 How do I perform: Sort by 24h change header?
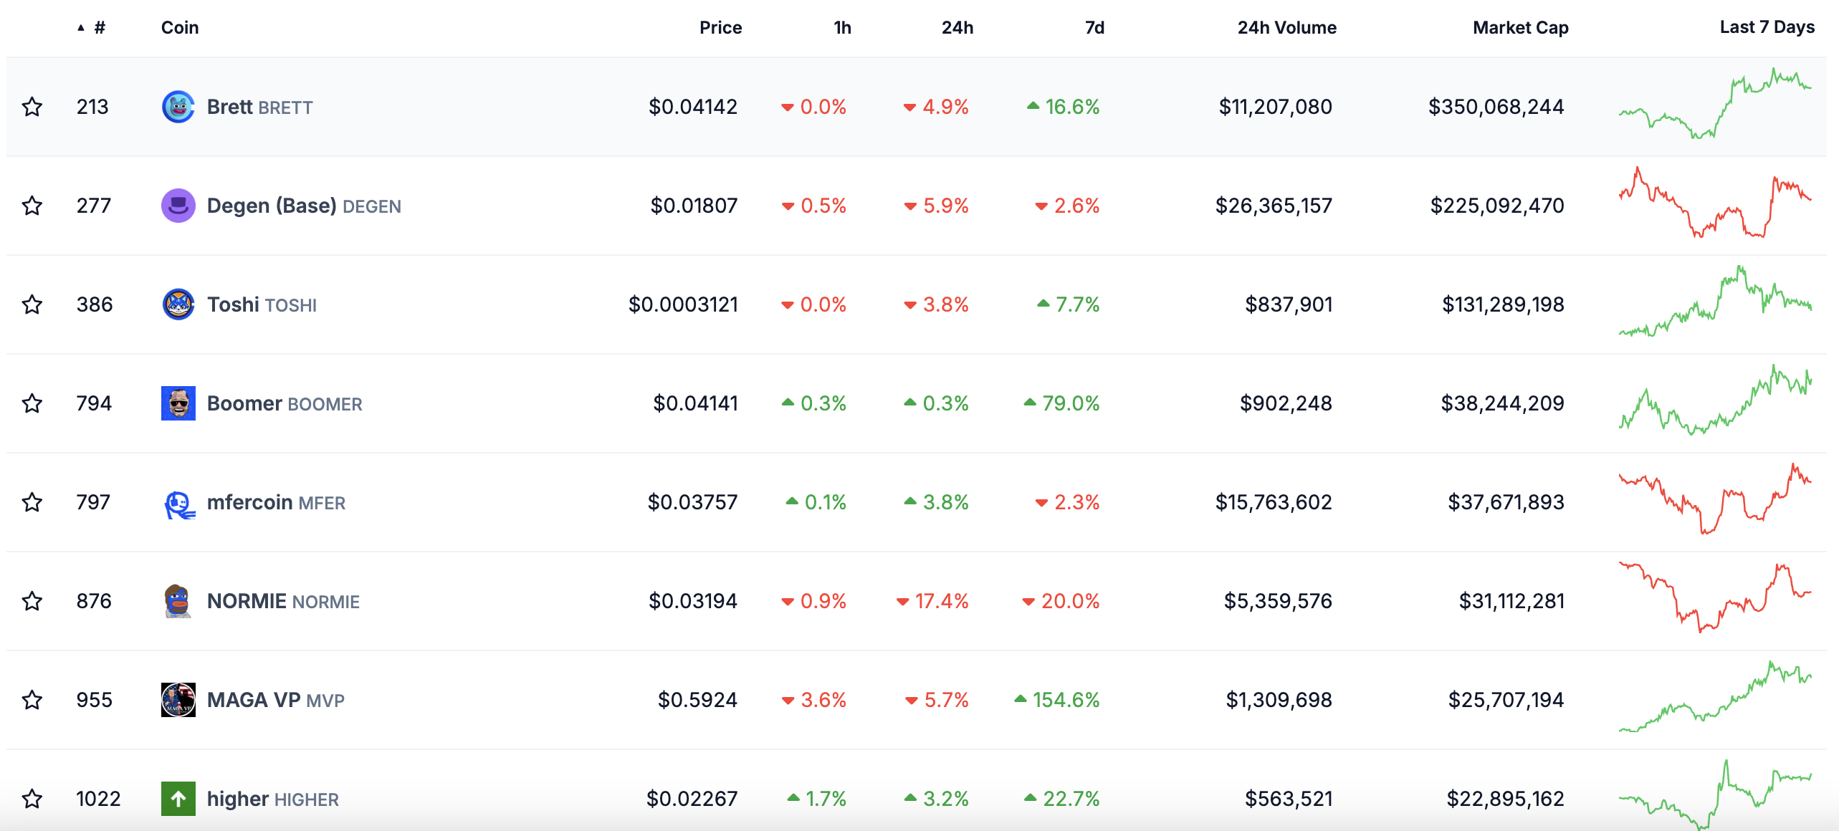click(x=957, y=28)
